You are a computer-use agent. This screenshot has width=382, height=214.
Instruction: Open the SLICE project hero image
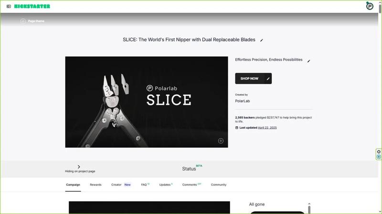point(147,102)
